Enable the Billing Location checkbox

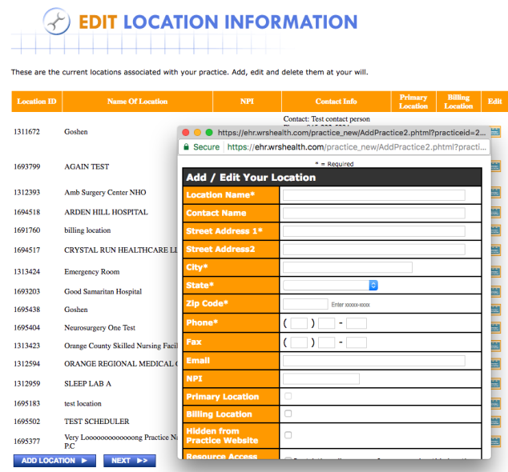288,414
